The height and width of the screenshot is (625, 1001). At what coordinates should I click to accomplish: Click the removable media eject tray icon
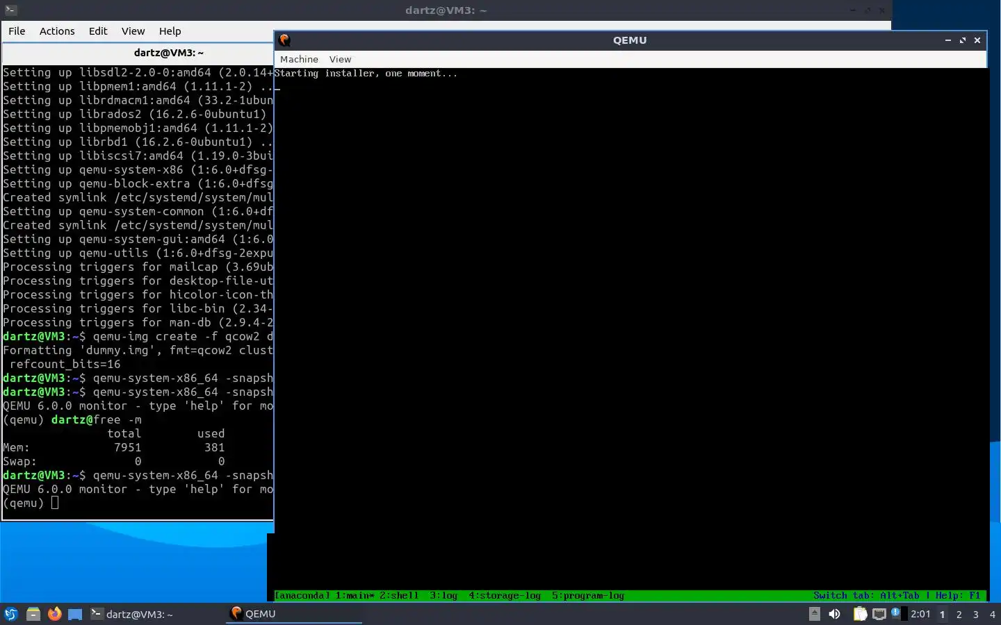(x=815, y=614)
